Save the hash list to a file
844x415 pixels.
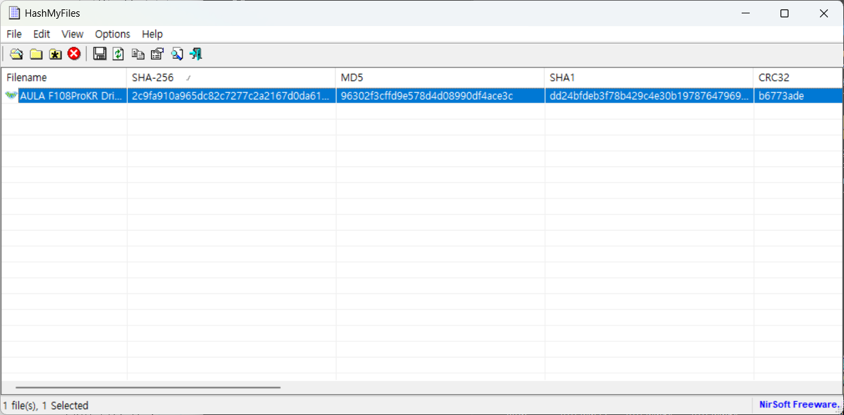pyautogui.click(x=99, y=53)
